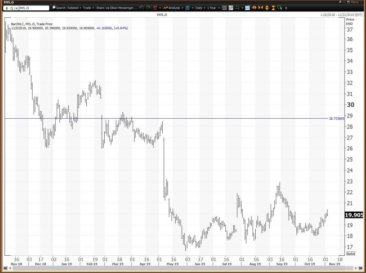Screen dimensions: 366x273
Task: Open the Related menu
Action: click(x=74, y=8)
